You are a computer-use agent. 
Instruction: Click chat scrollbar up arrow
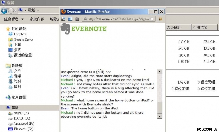pos(160,72)
